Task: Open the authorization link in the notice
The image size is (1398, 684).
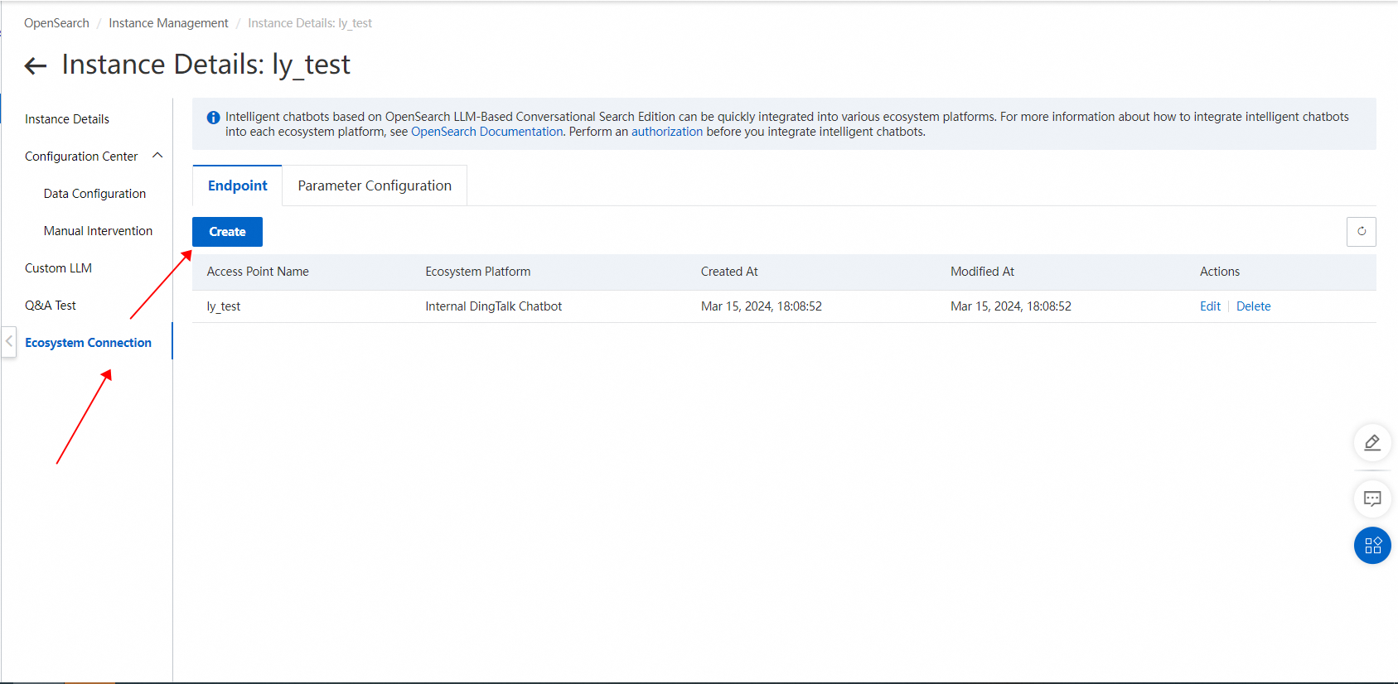Action: [x=667, y=132]
